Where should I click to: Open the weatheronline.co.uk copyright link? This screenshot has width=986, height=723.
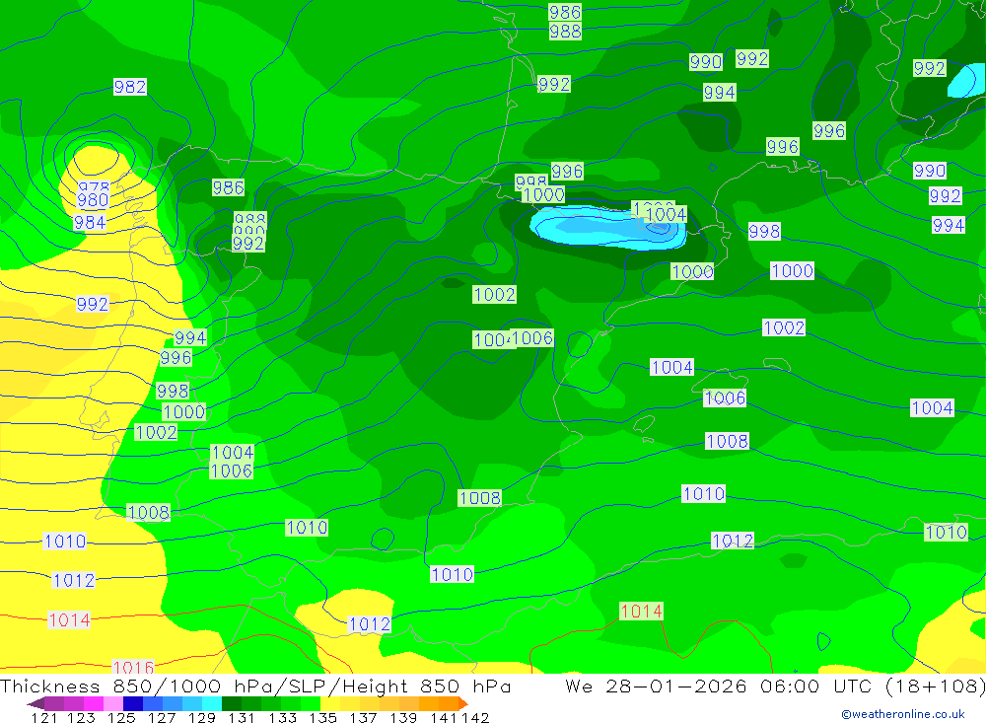pos(903,714)
